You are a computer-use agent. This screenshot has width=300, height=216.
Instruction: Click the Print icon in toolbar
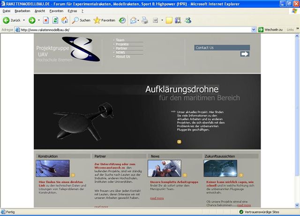pos(145,20)
